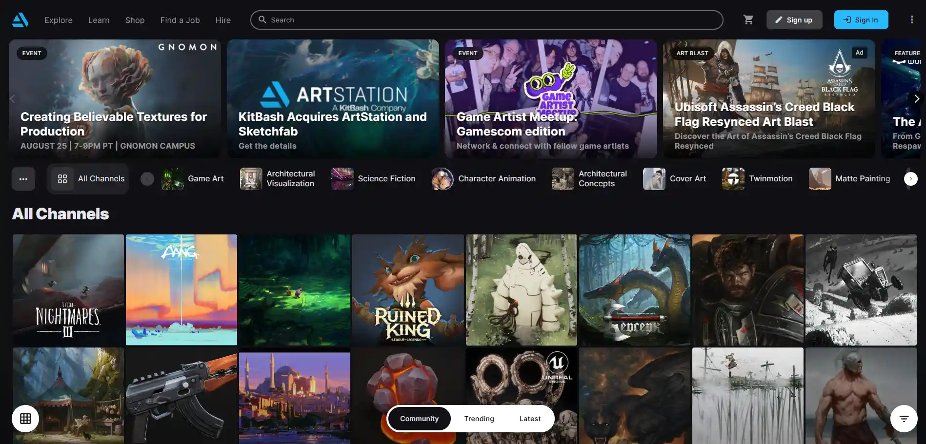This screenshot has width=926, height=444.
Task: Open Gnomon Believable Textures event banner
Action: pos(115,99)
